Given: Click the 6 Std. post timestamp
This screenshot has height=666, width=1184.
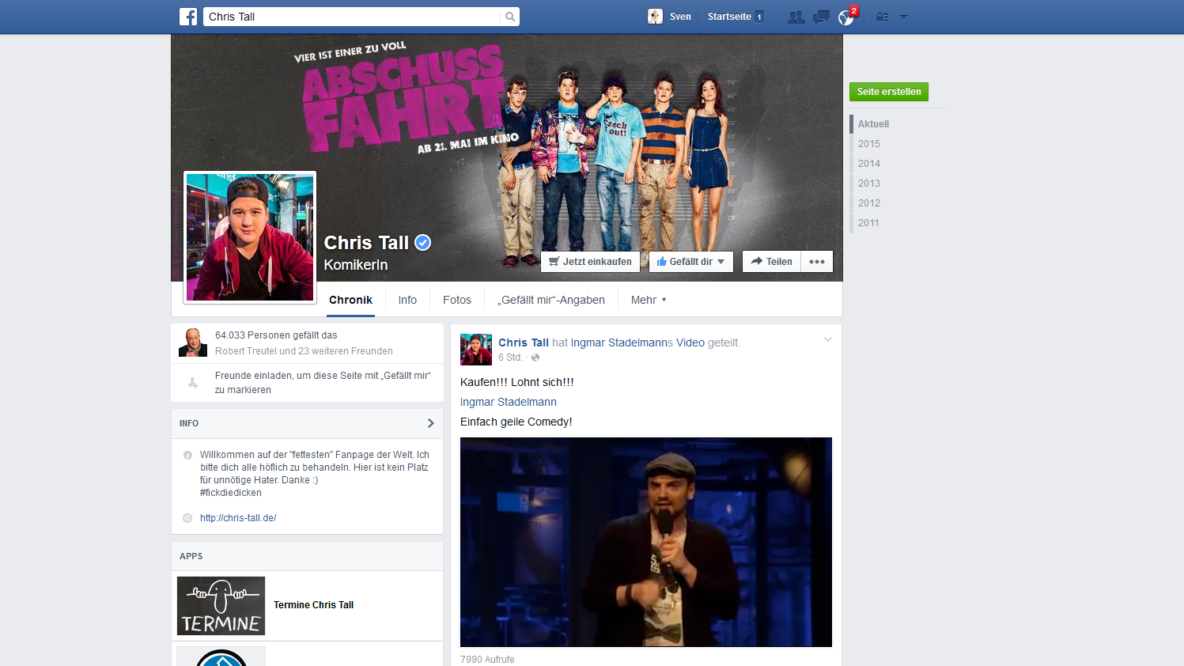Looking at the screenshot, I should click(510, 358).
